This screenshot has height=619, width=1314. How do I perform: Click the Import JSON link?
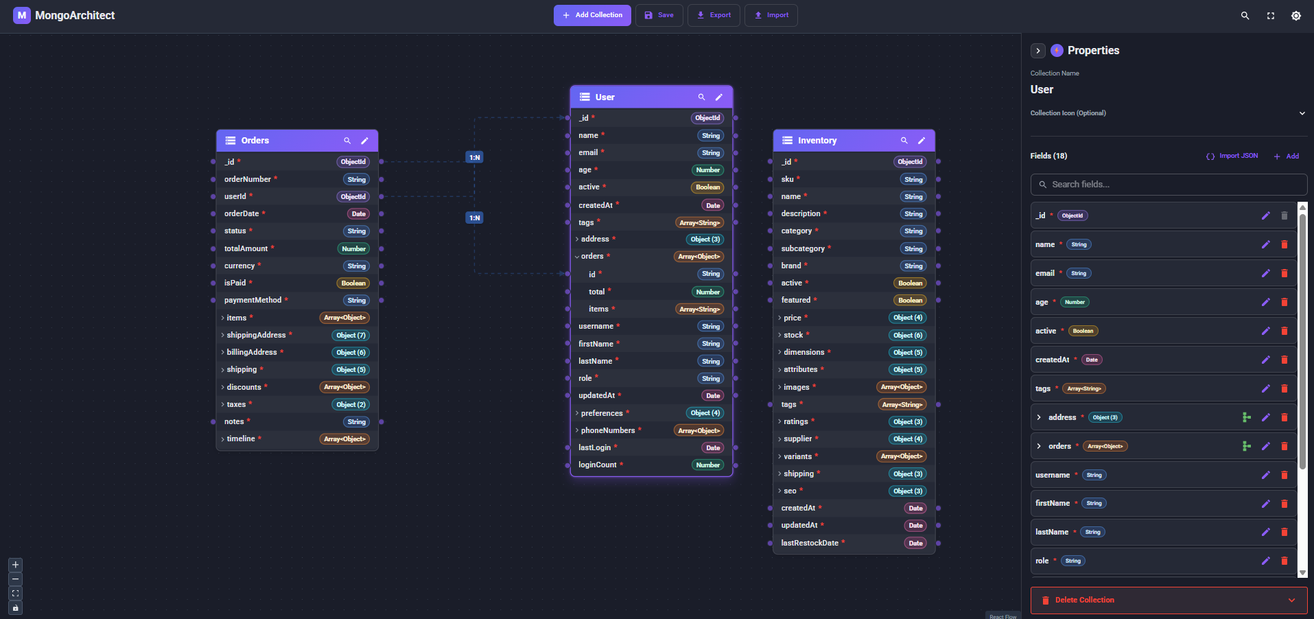tap(1232, 156)
